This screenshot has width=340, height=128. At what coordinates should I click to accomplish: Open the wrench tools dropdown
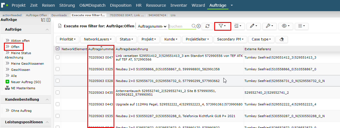pos(269,26)
